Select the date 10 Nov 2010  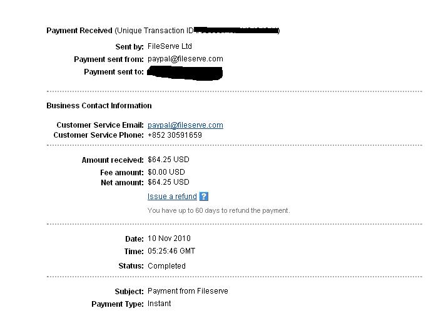click(169, 239)
